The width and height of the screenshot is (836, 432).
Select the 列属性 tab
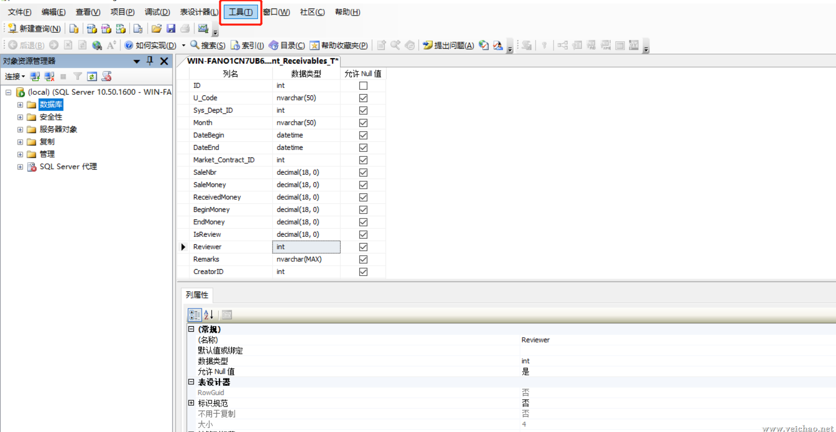click(197, 295)
